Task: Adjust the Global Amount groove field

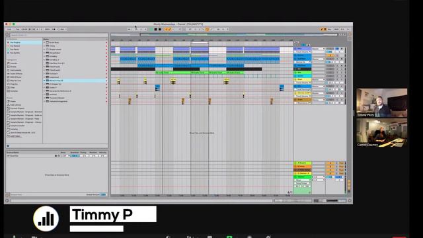Action: 104,194
